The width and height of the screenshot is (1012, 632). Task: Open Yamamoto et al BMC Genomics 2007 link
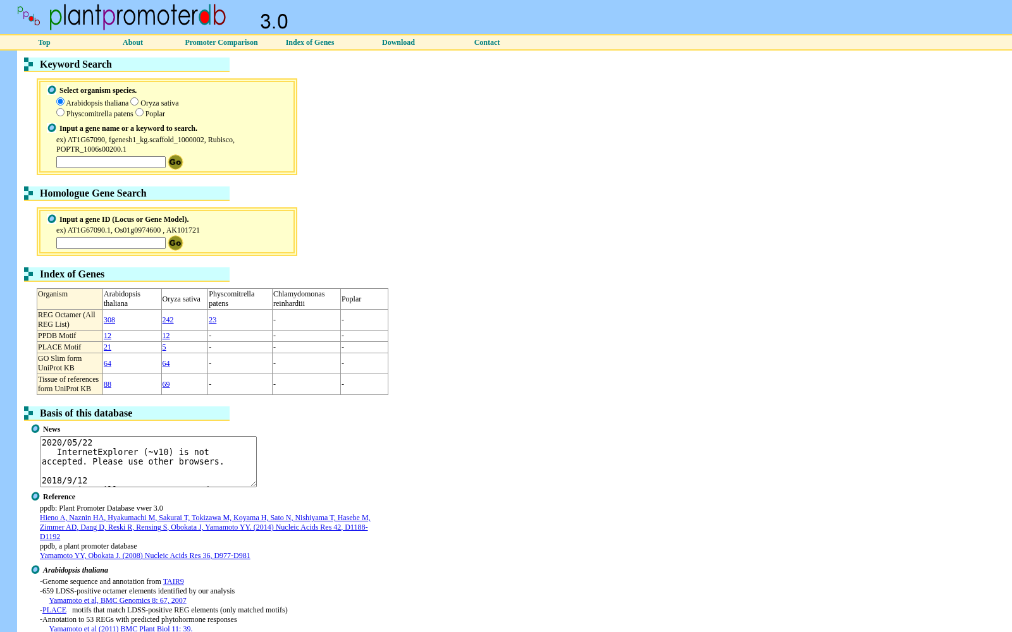[118, 600]
